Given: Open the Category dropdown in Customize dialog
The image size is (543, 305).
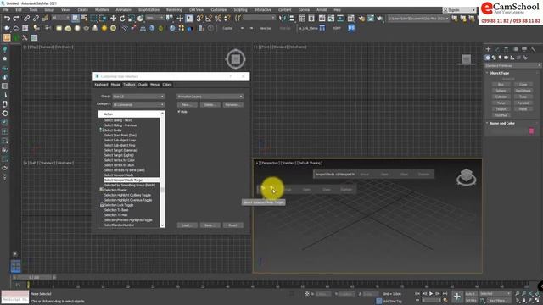Looking at the screenshot, I should tap(138, 104).
